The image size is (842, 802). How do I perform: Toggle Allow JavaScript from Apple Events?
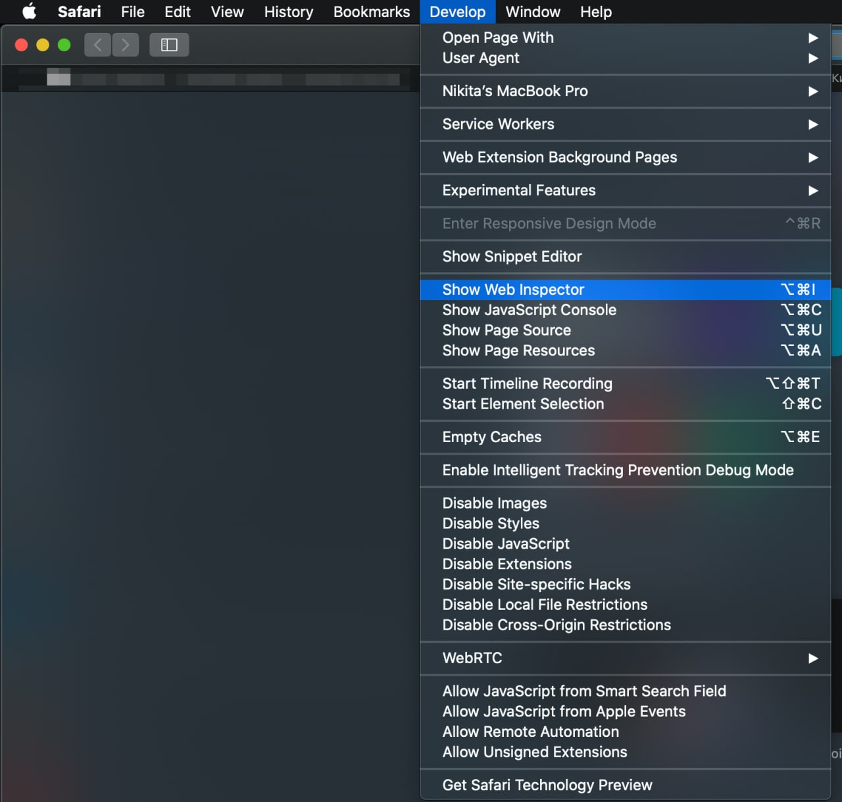[x=626, y=711]
